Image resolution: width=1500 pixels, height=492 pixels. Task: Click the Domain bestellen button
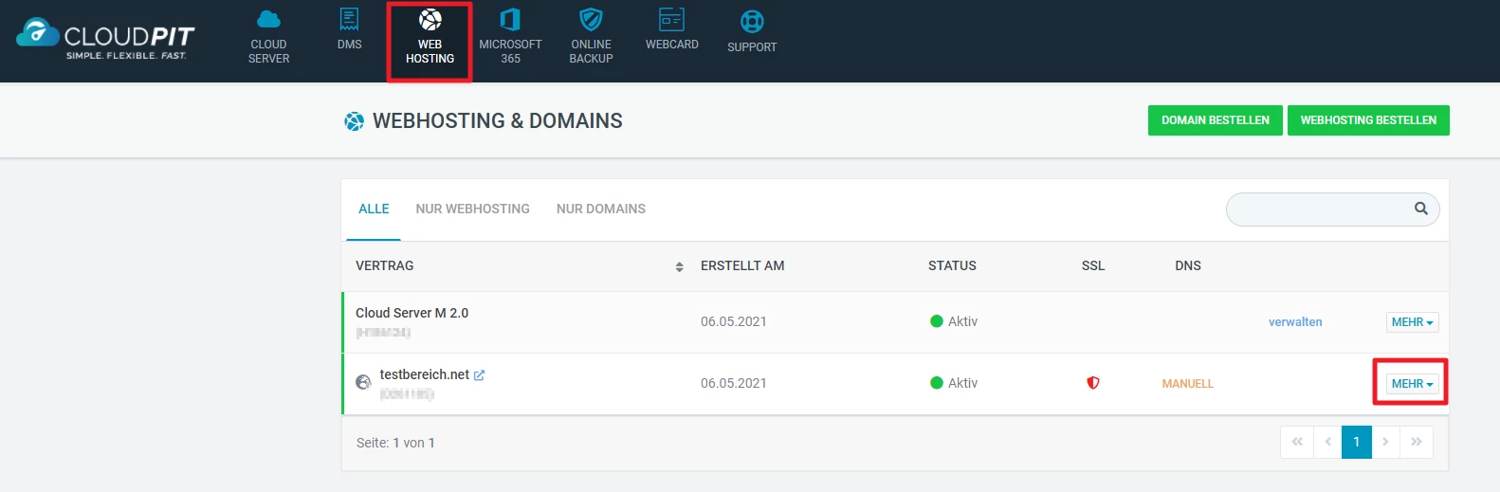click(x=1215, y=120)
